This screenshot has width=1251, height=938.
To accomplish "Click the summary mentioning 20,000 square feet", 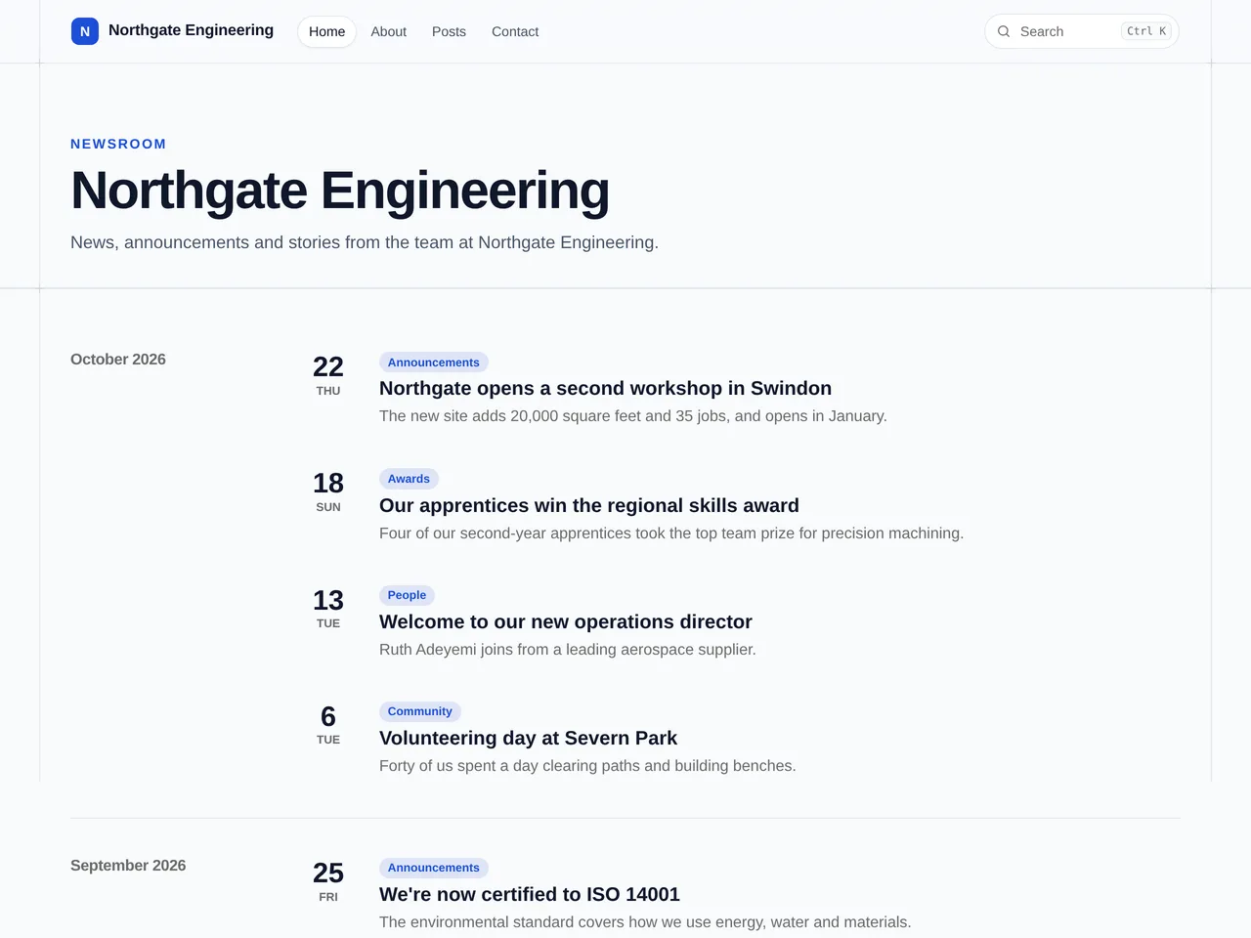I will point(633,416).
